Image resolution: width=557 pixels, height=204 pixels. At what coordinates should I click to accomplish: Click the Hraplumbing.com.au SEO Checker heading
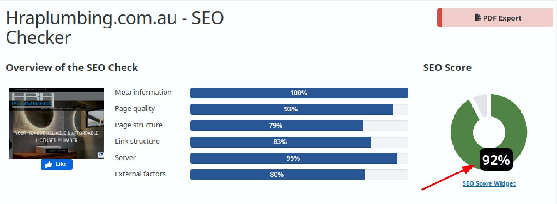(115, 28)
